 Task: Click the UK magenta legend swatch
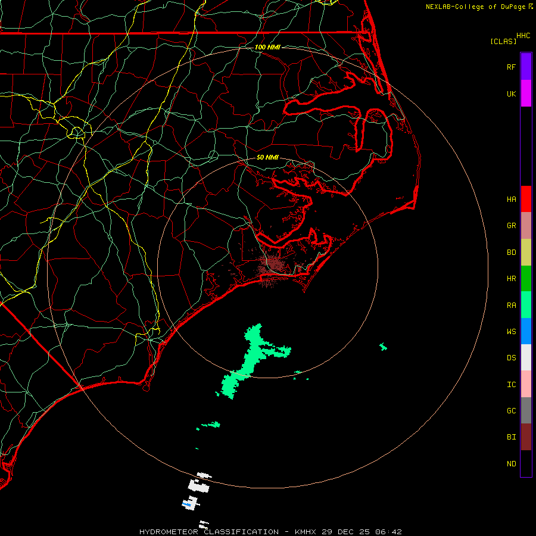(526, 94)
